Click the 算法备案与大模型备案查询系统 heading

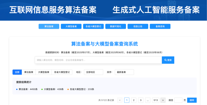point(104,44)
